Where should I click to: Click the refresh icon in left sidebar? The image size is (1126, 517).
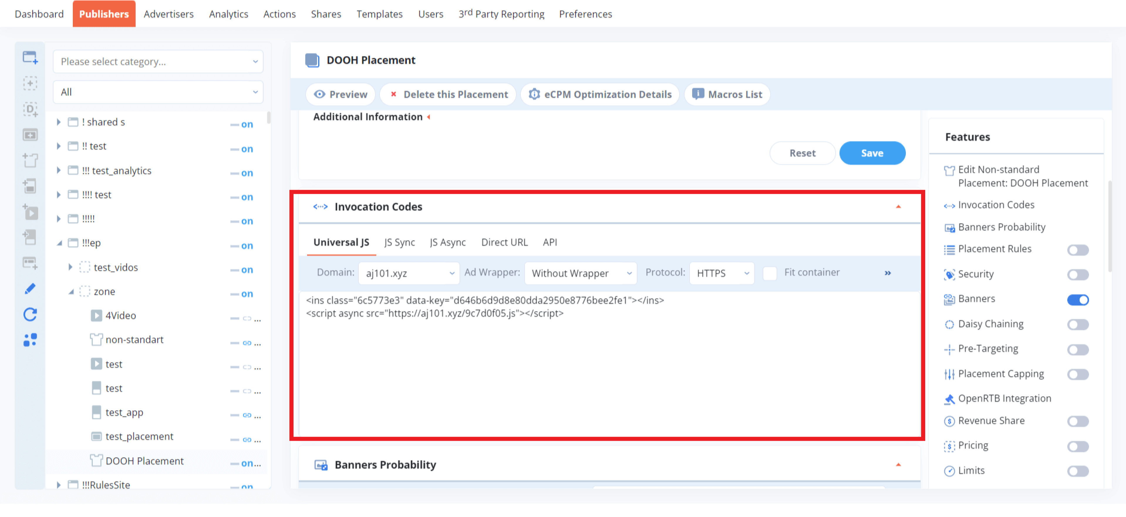pyautogui.click(x=30, y=314)
